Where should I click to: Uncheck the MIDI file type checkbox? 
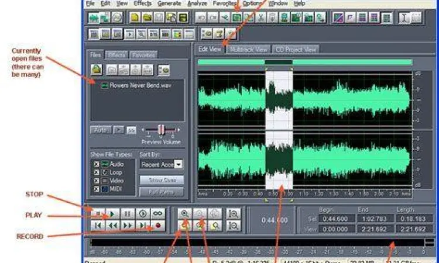tap(96, 189)
